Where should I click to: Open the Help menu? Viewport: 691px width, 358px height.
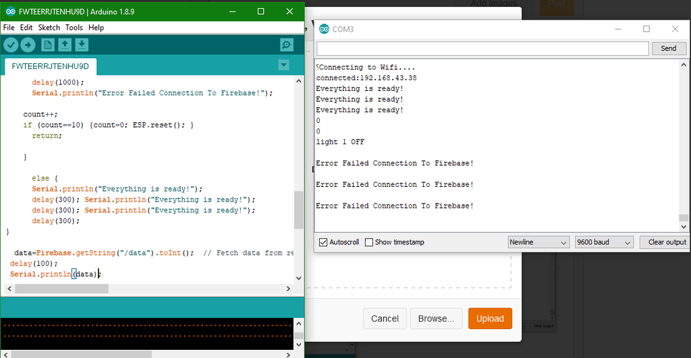[x=96, y=27]
